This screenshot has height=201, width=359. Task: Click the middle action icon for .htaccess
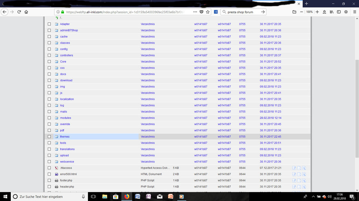(299, 168)
